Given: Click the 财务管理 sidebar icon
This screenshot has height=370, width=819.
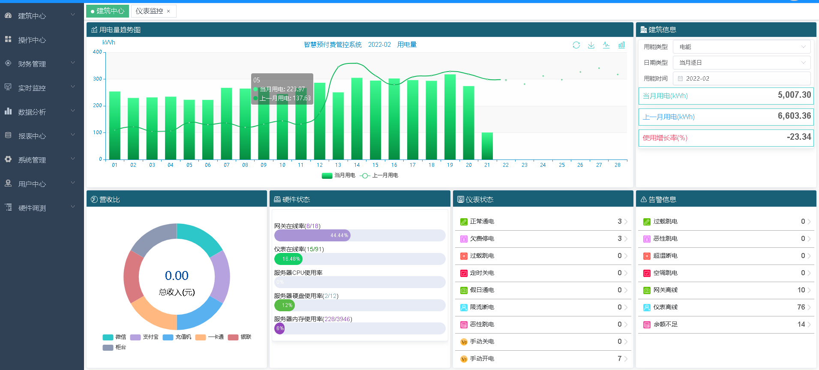Looking at the screenshot, I should click(8, 63).
